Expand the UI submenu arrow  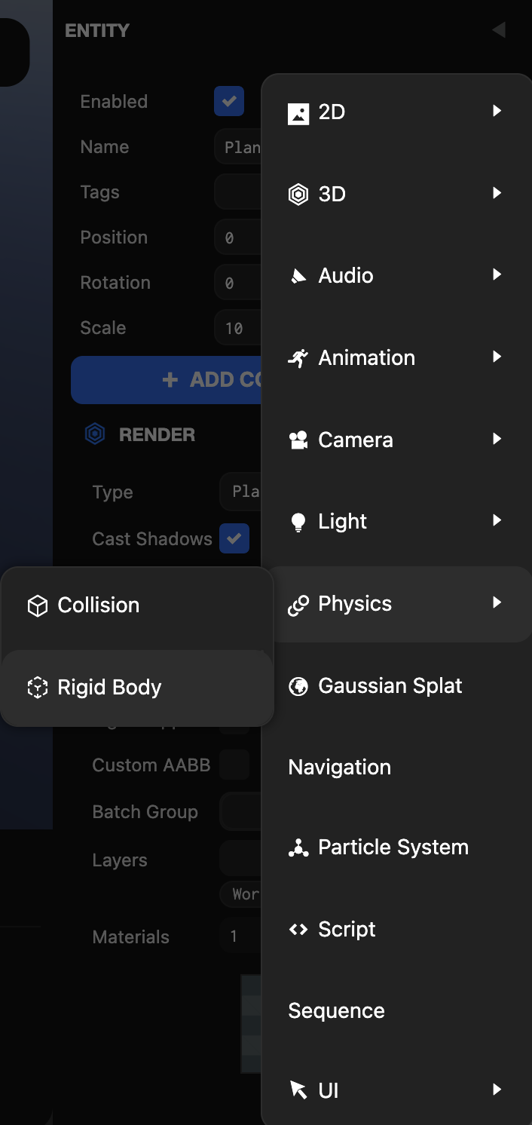click(497, 1090)
